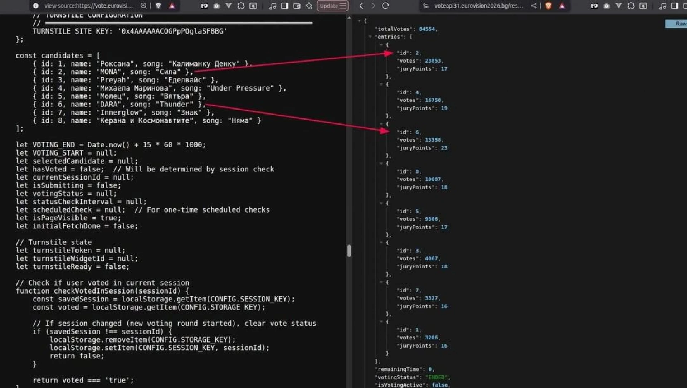Toggle the sidebar panel icon in right window
The image size is (687, 388).
click(x=674, y=6)
